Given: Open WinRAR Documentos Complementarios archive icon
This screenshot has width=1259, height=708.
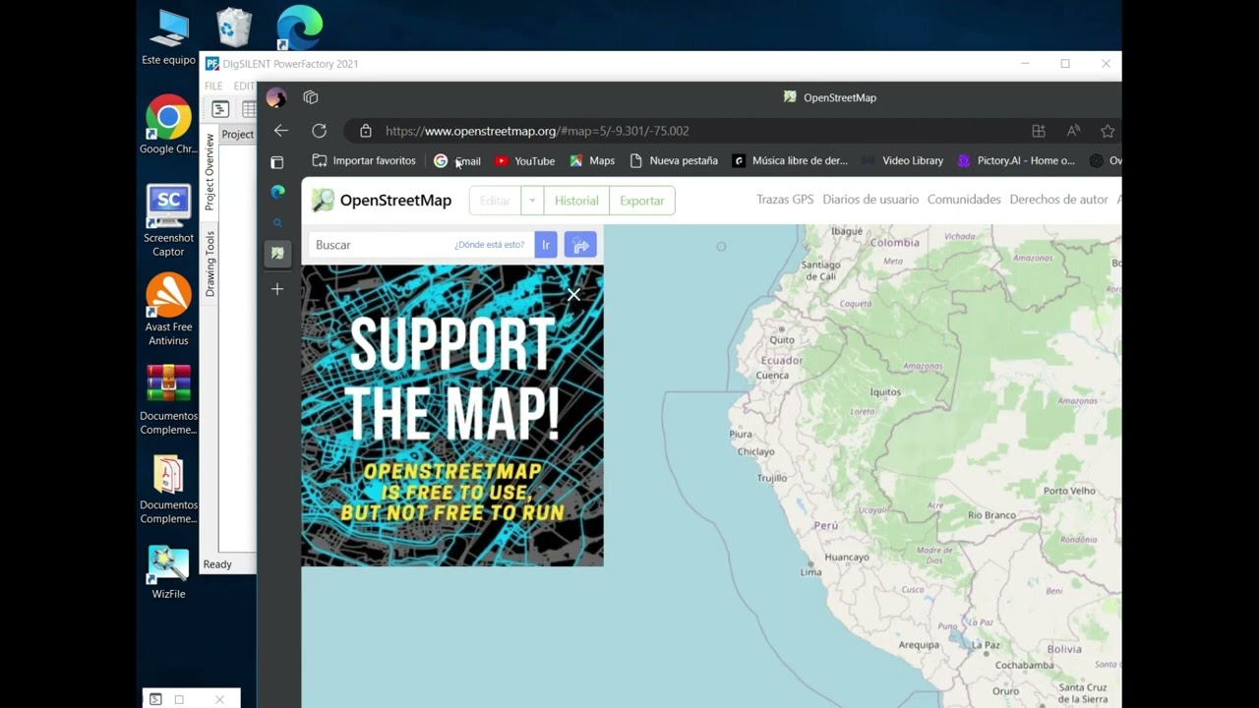Looking at the screenshot, I should pos(168,400).
